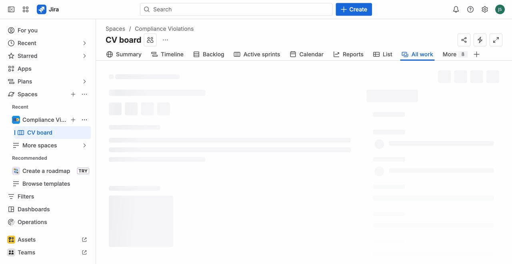The image size is (512, 264).
Task: Add a new space with plus icon
Action: pos(73,94)
